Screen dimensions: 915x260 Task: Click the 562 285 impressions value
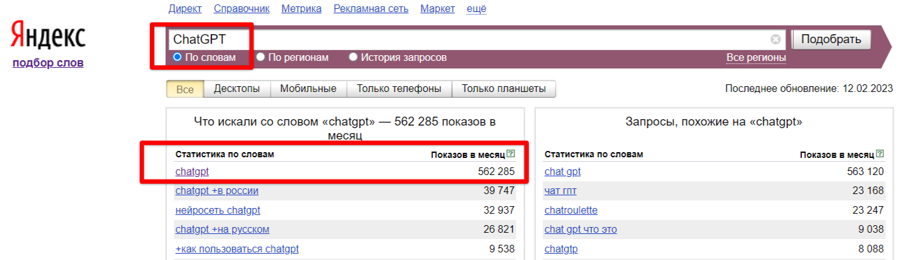coord(496,171)
